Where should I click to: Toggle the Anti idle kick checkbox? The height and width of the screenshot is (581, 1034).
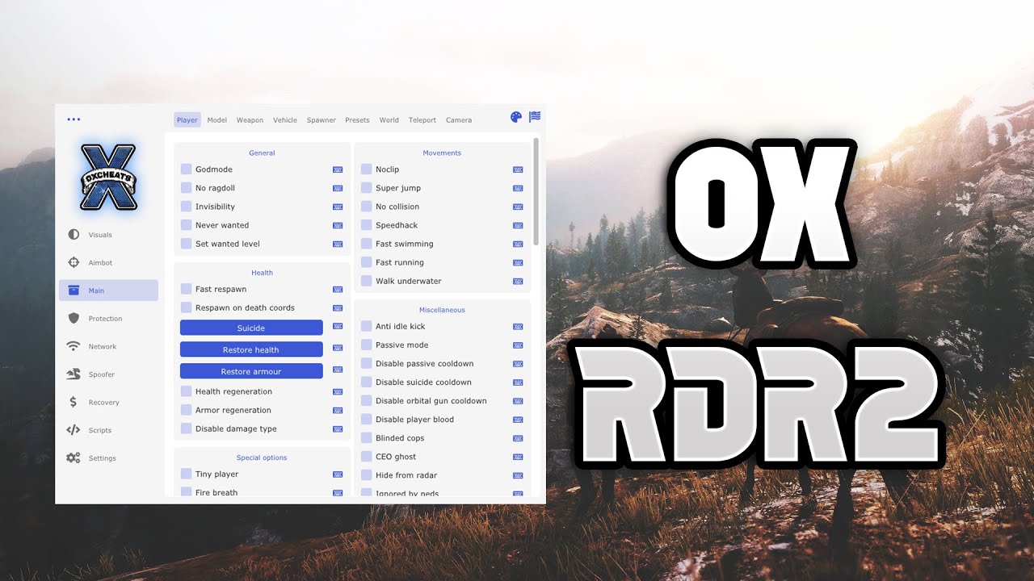(366, 327)
